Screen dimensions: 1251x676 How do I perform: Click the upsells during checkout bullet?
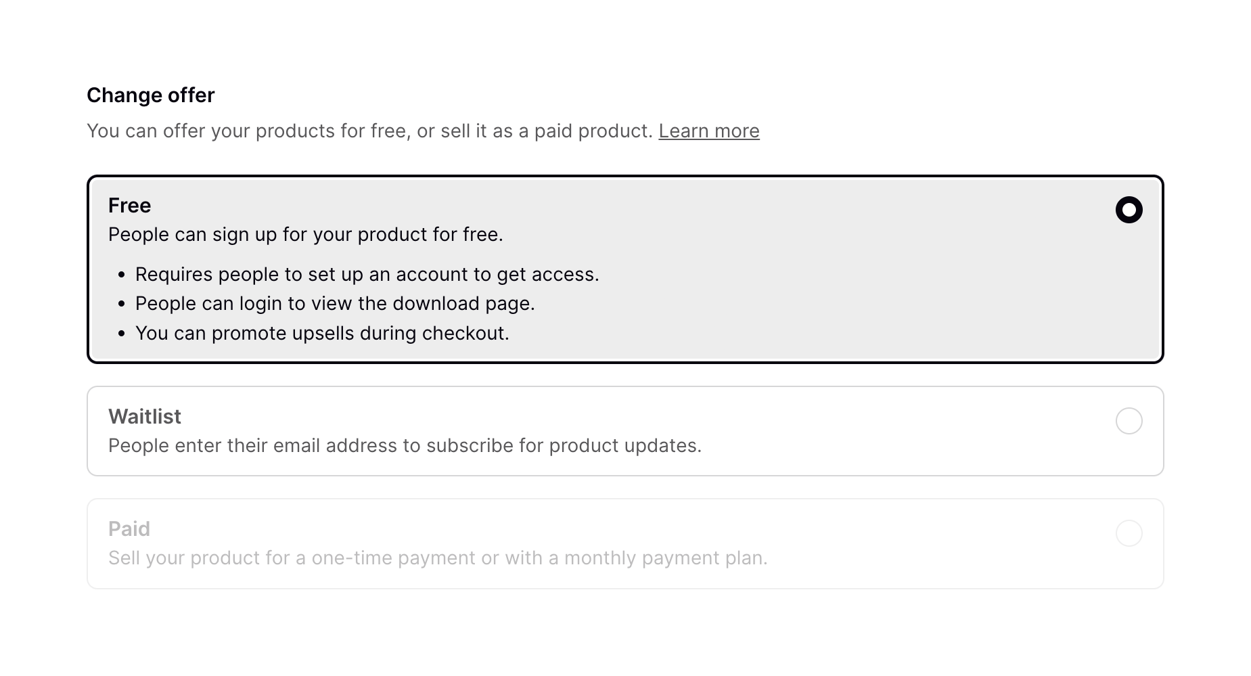tap(323, 333)
